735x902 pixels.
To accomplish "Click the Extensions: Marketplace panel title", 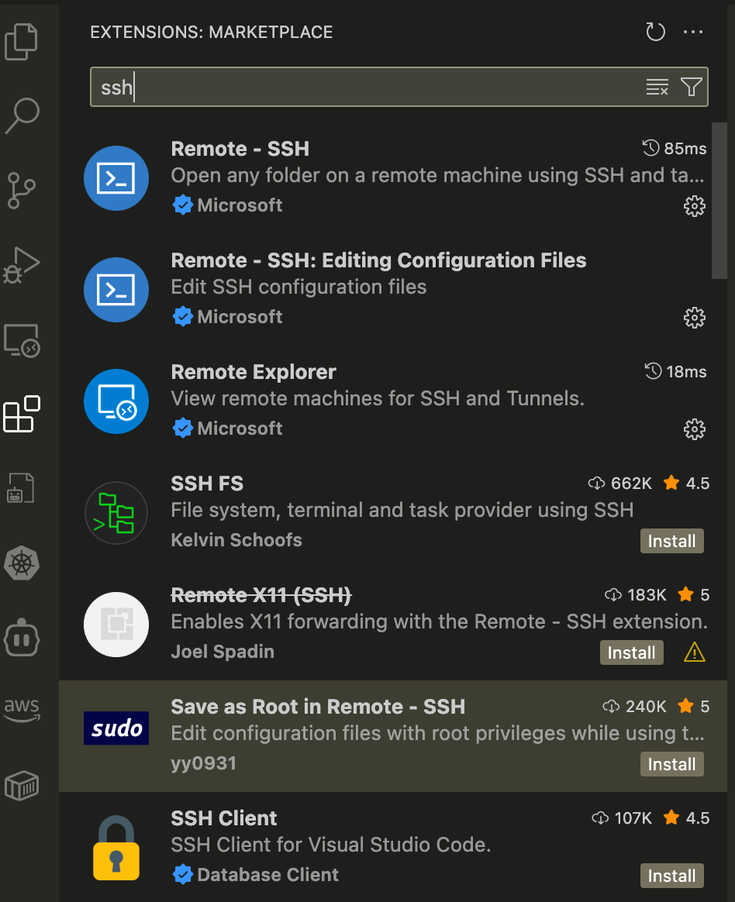I will (x=211, y=33).
